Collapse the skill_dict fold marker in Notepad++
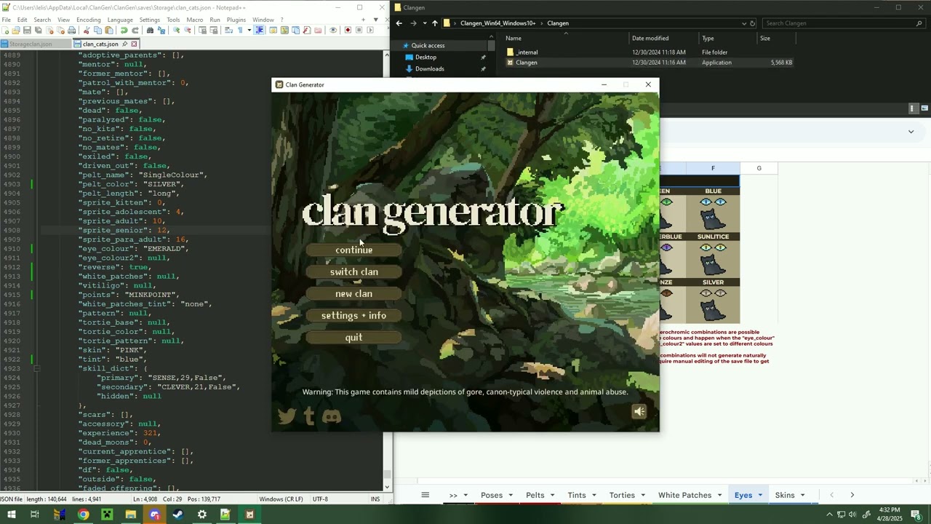 [36, 369]
